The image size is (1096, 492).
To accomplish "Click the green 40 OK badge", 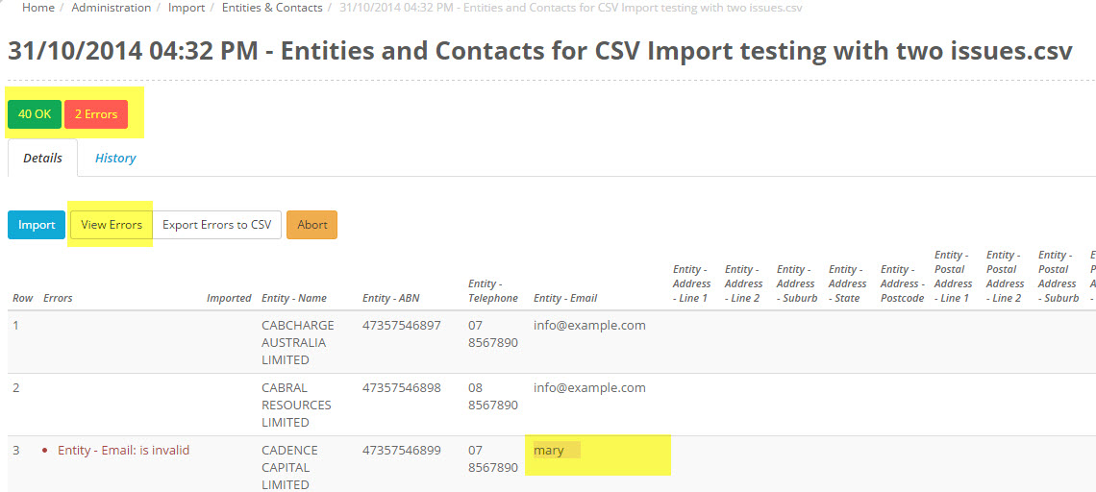I will tap(35, 114).
